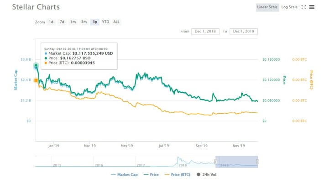Click the Sep '19 axis label

pyautogui.click(x=201, y=146)
